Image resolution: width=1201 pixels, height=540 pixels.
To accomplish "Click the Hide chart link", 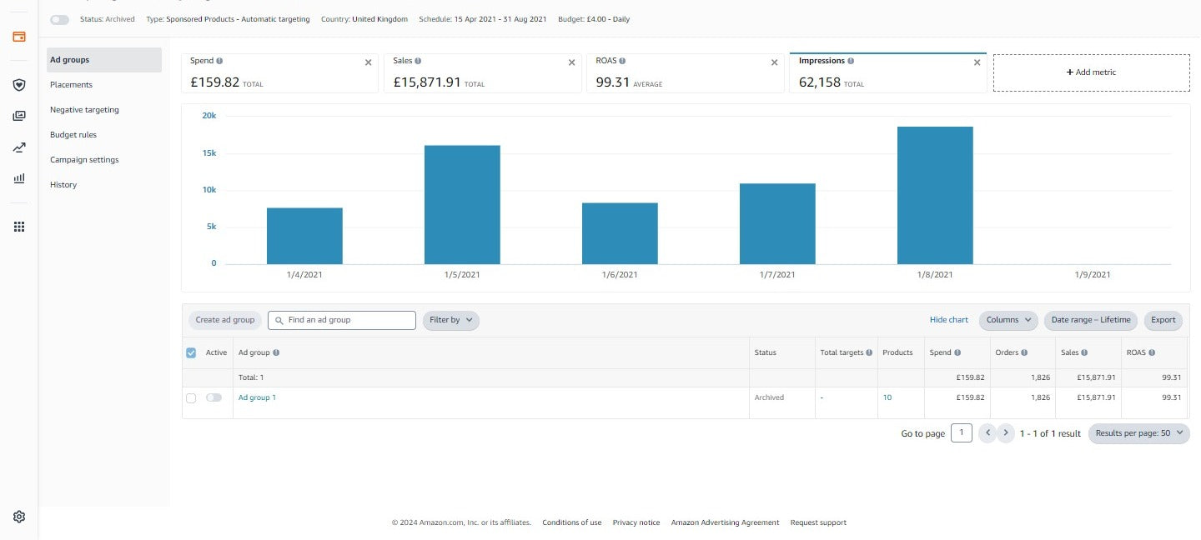I will [x=948, y=320].
